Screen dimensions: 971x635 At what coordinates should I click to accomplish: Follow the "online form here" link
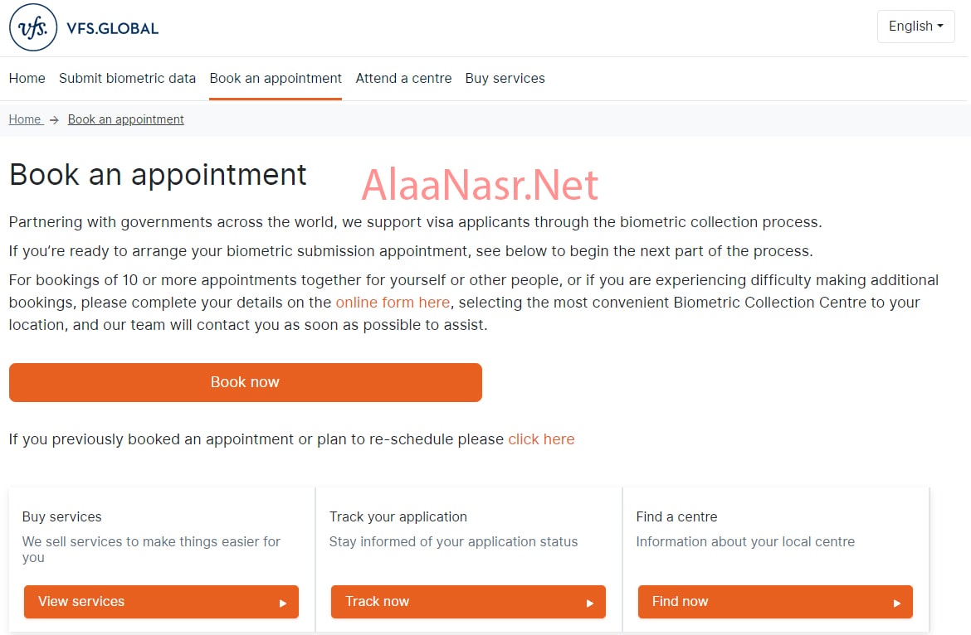[393, 303]
